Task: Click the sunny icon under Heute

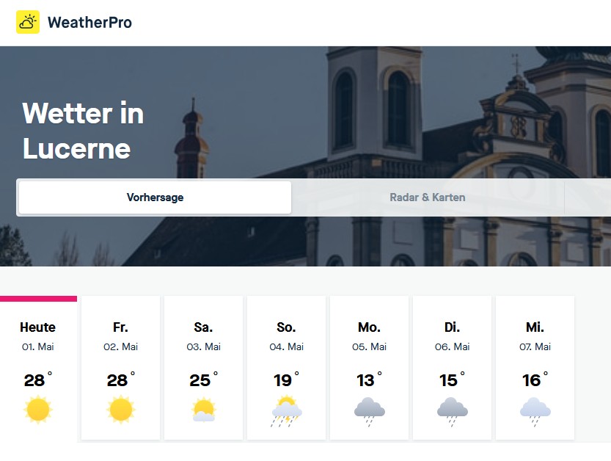Action: coord(38,409)
